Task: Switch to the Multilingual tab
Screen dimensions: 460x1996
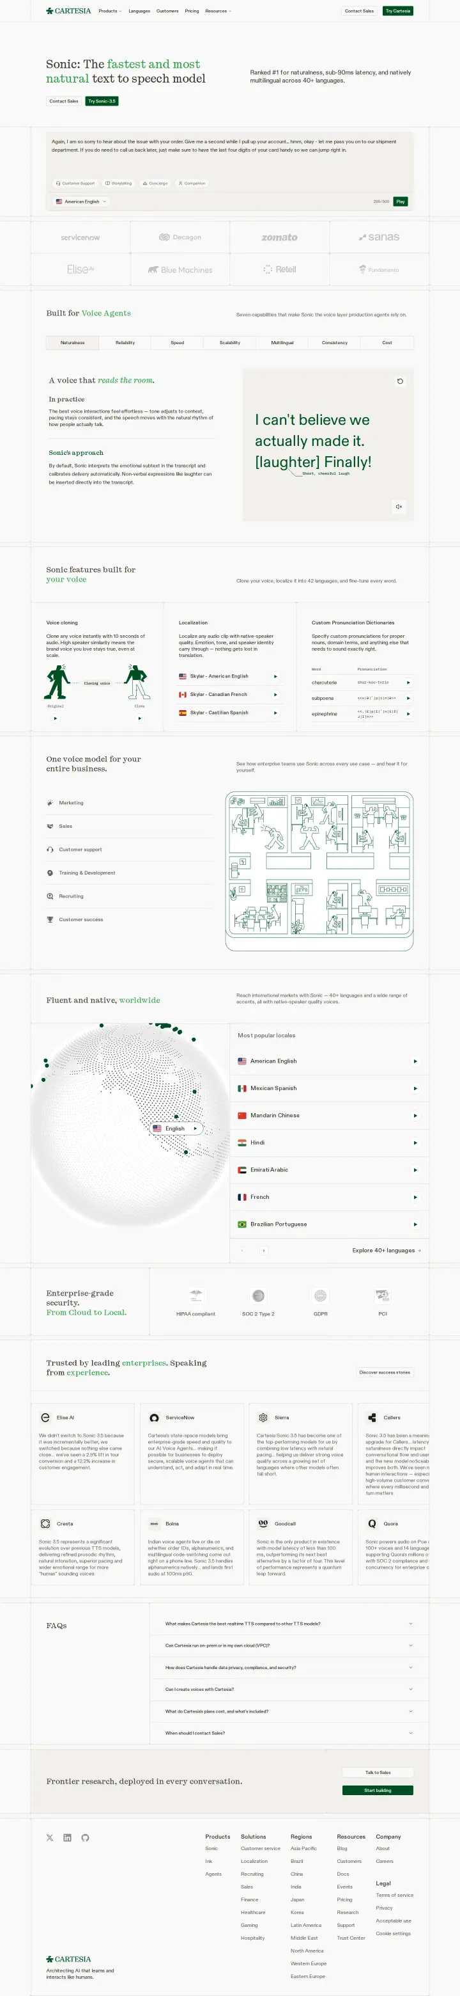Action: point(282,342)
